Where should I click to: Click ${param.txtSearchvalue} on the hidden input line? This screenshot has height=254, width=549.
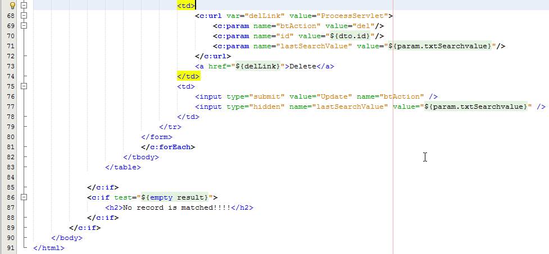tap(476, 107)
